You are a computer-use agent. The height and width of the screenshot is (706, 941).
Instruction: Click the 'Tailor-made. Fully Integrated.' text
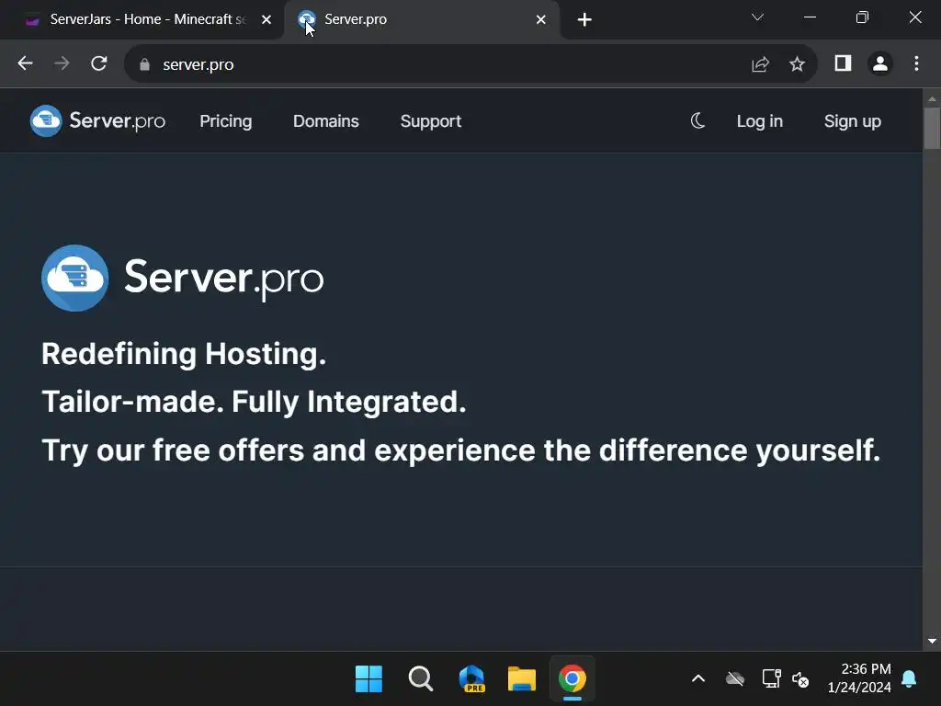(254, 402)
